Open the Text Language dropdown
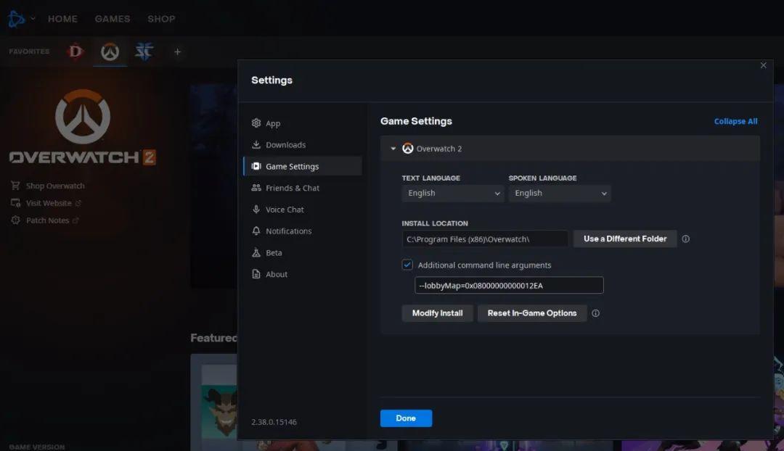 (452, 194)
